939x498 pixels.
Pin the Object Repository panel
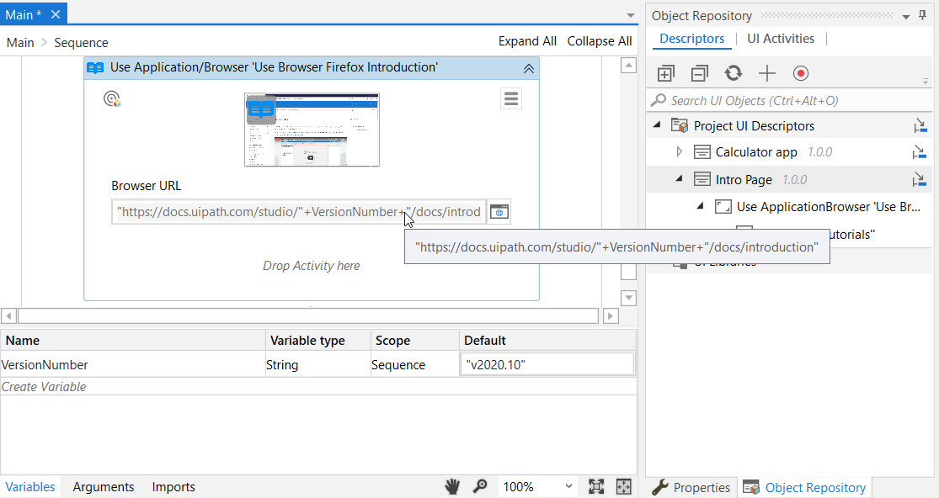[x=923, y=15]
